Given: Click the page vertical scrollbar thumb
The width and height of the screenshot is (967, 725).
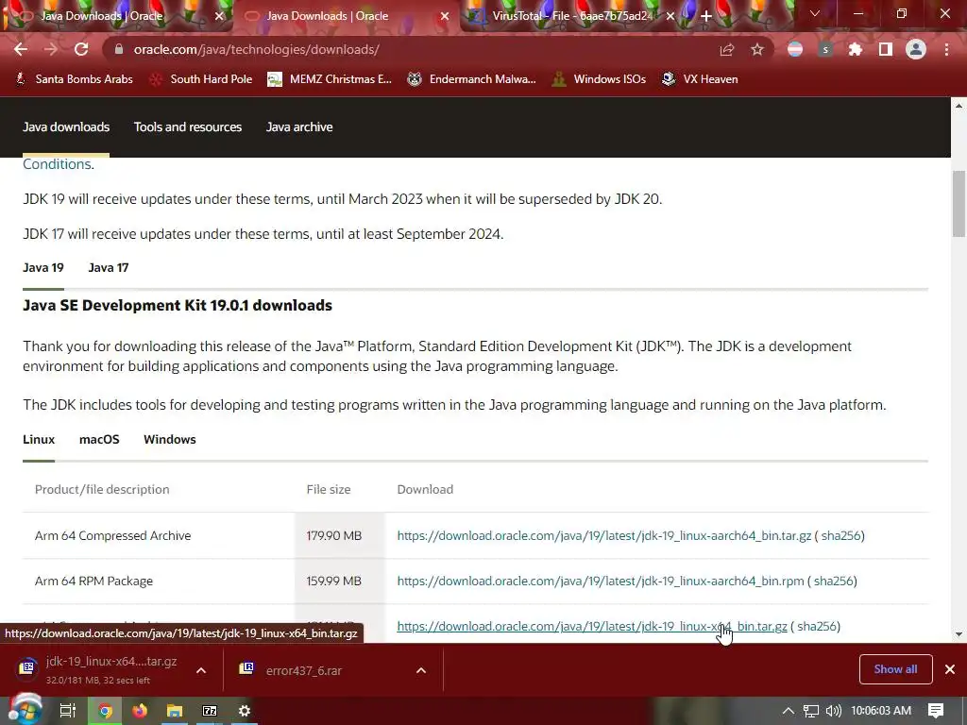Looking at the screenshot, I should coord(959,204).
